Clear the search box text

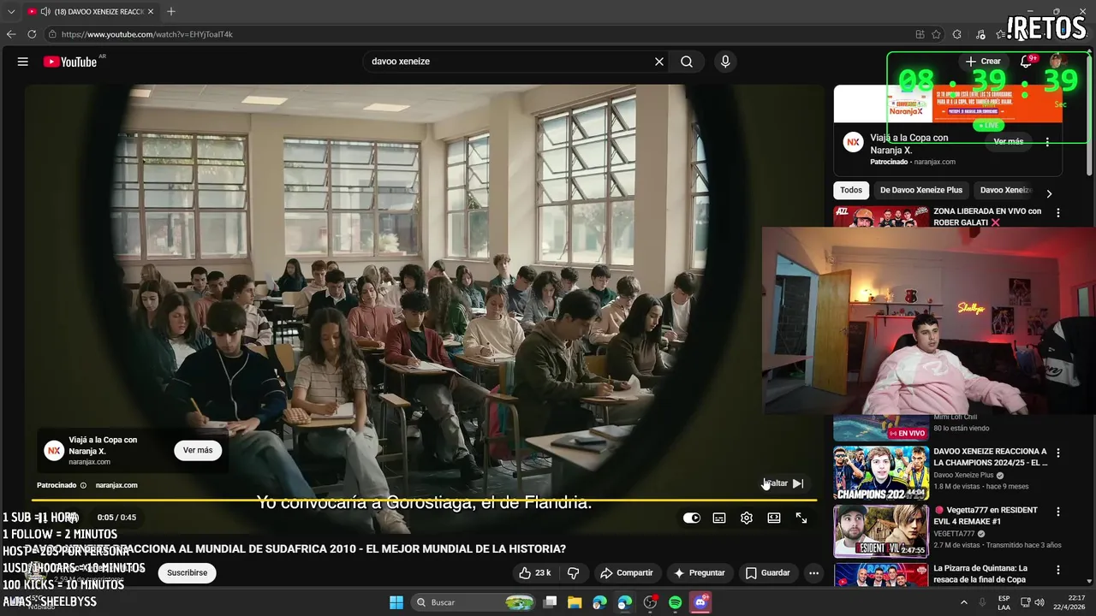click(659, 62)
